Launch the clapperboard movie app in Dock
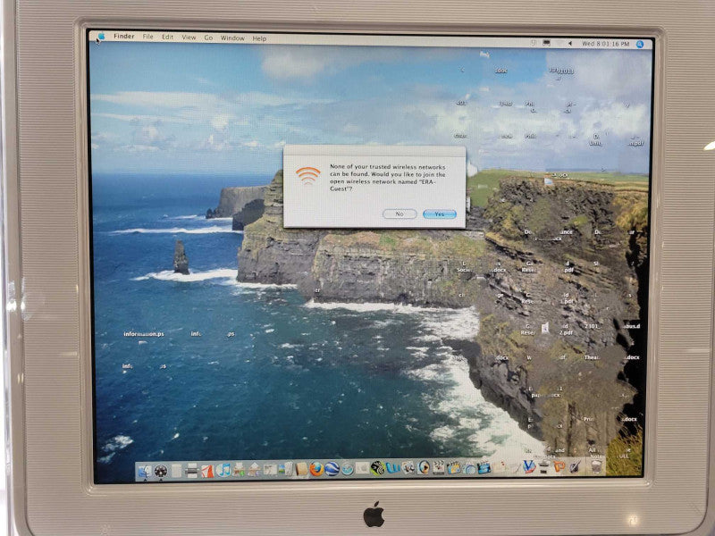The width and height of the screenshot is (715, 536). pos(439,468)
